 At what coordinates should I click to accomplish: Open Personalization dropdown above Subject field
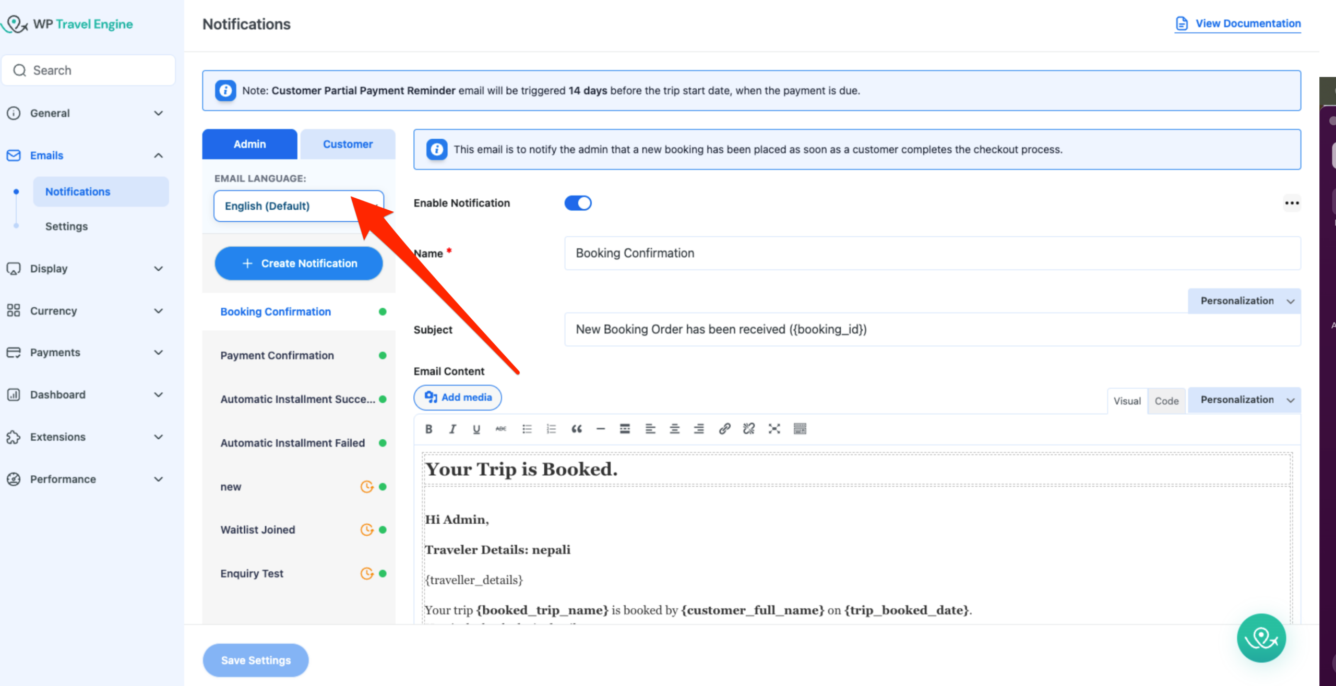point(1244,301)
